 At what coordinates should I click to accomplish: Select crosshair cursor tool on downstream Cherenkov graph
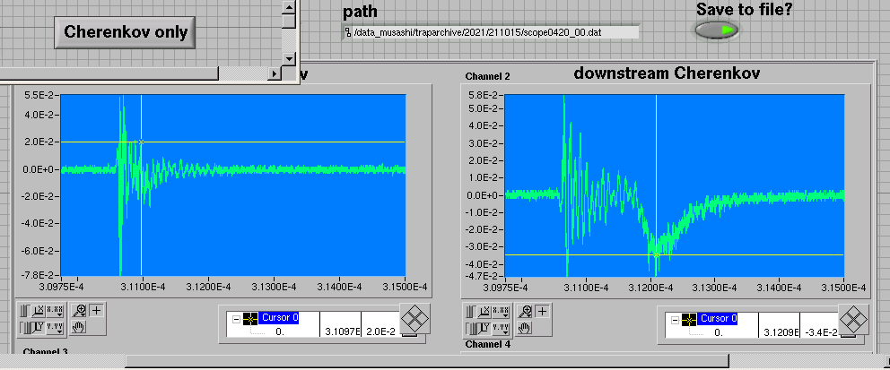click(x=543, y=311)
